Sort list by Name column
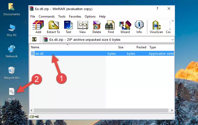Image resolution: width=198 pixels, height=125 pixels. tap(67, 47)
